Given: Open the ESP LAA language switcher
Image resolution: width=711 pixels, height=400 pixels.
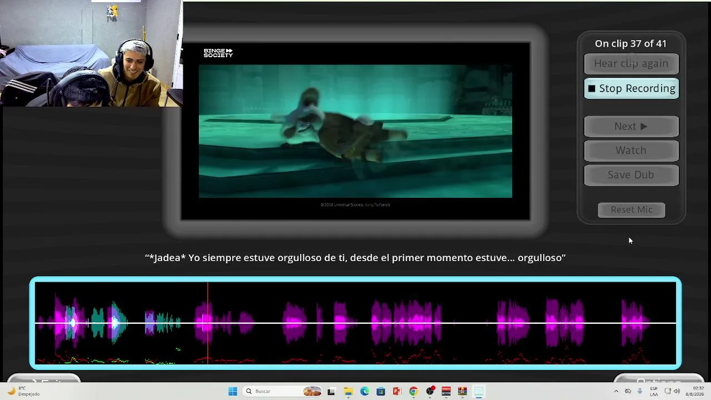Looking at the screenshot, I should [x=654, y=391].
